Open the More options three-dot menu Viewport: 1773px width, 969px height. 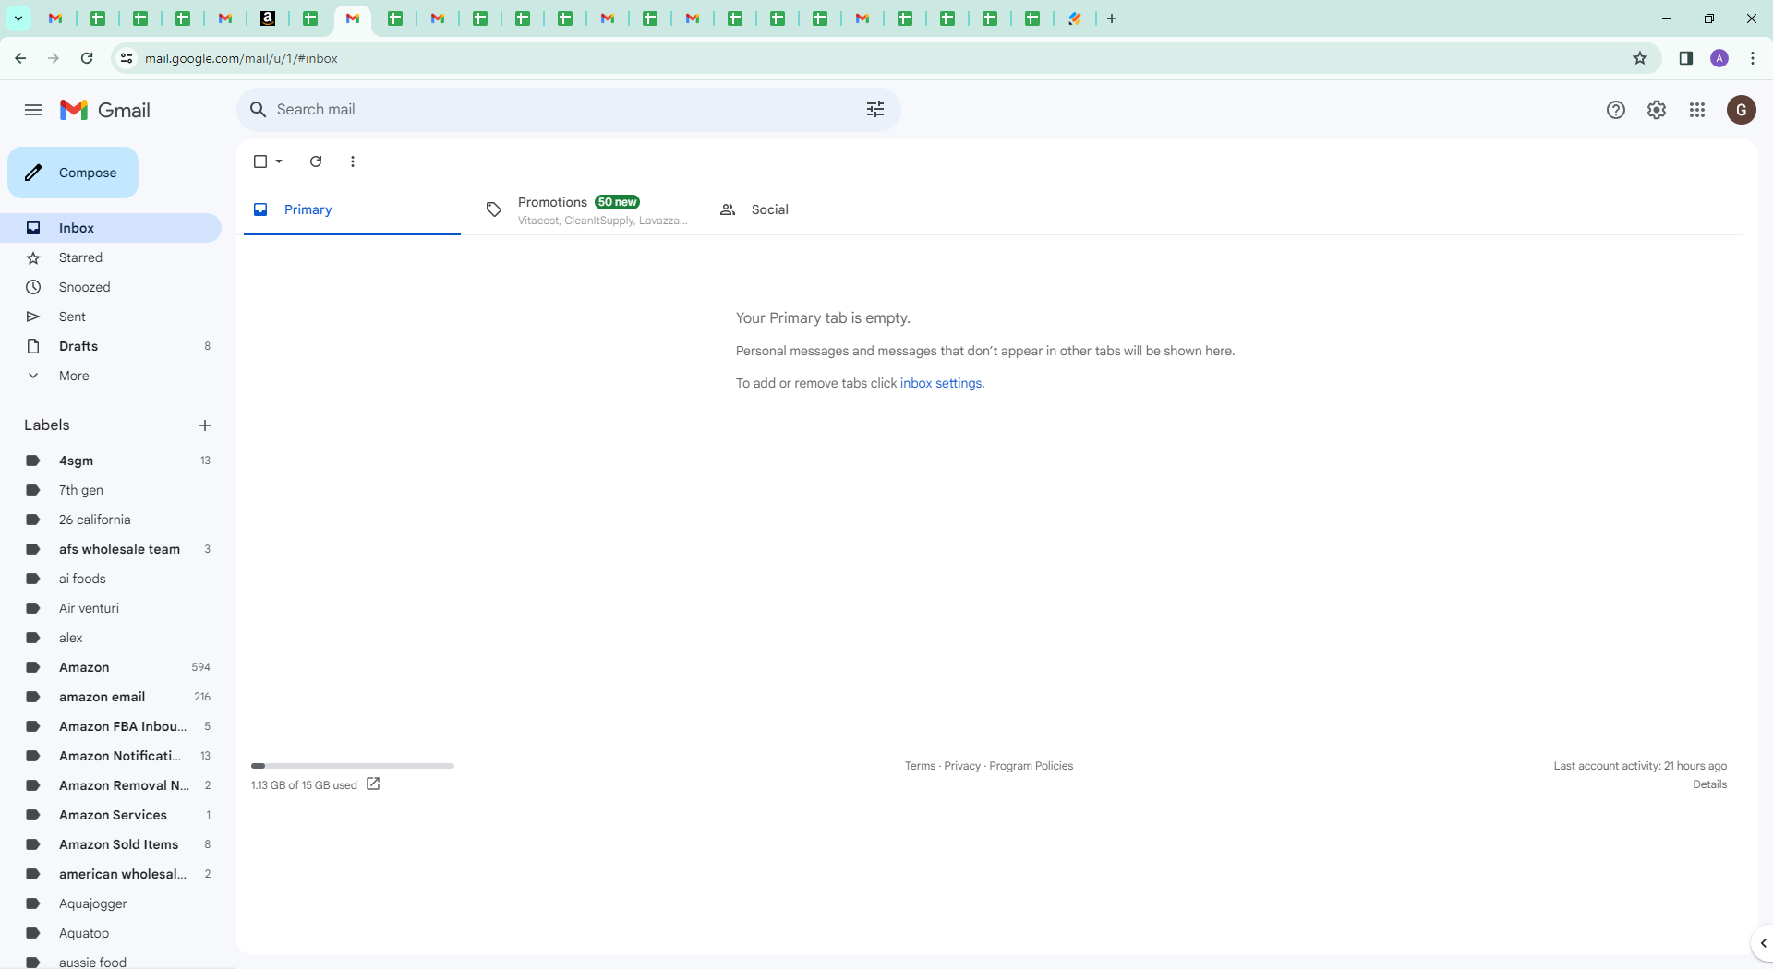pyautogui.click(x=353, y=161)
